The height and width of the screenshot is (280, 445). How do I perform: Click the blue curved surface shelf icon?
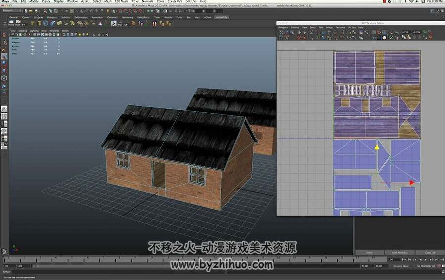click(52, 23)
